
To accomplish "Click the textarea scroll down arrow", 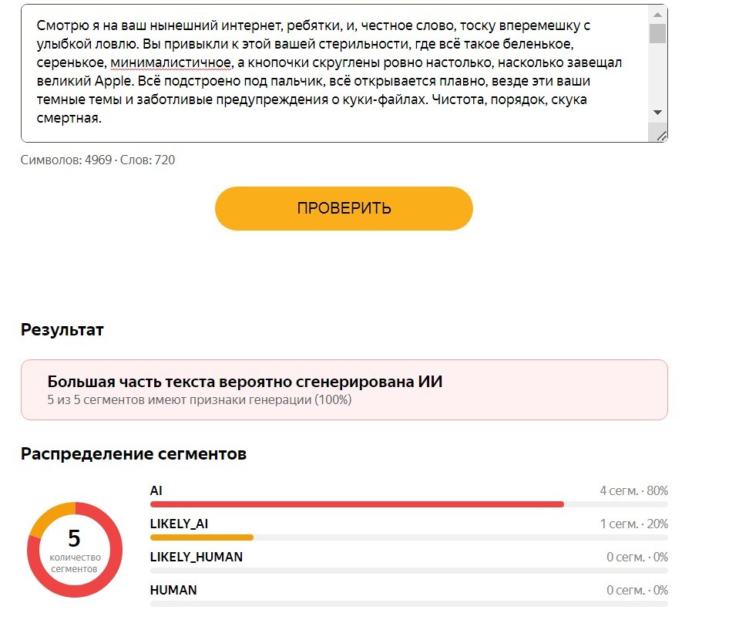I will pyautogui.click(x=657, y=113).
